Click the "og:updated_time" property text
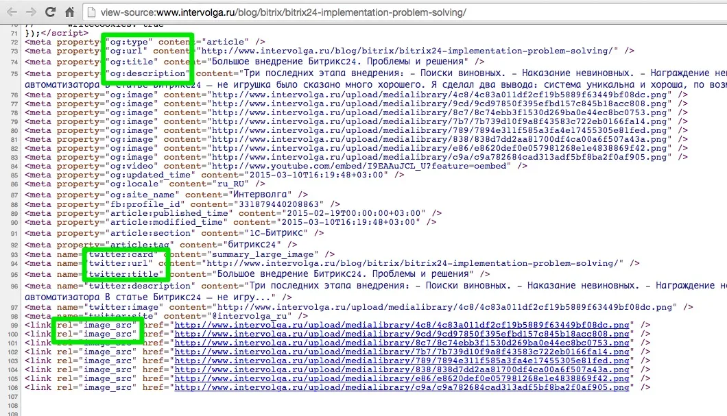The width and height of the screenshot is (727, 416). [151, 175]
